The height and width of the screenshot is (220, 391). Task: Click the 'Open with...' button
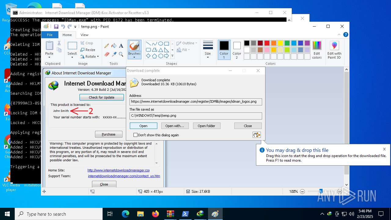coord(175,126)
